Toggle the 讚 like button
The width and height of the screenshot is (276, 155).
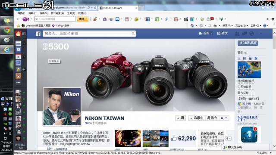[180, 118]
